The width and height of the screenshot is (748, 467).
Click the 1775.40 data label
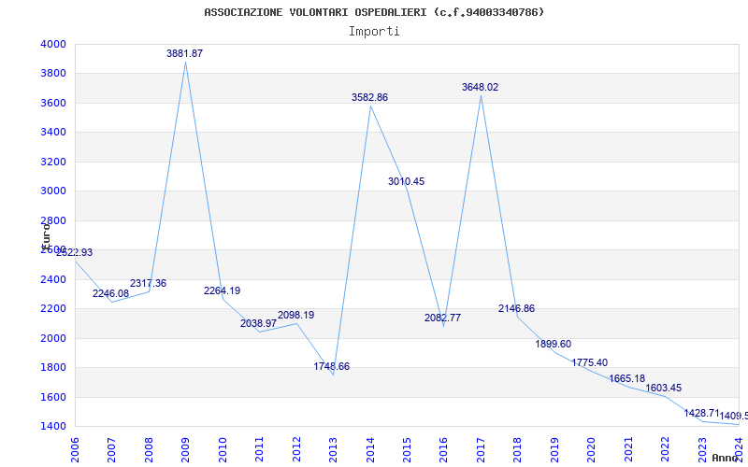[590, 362]
